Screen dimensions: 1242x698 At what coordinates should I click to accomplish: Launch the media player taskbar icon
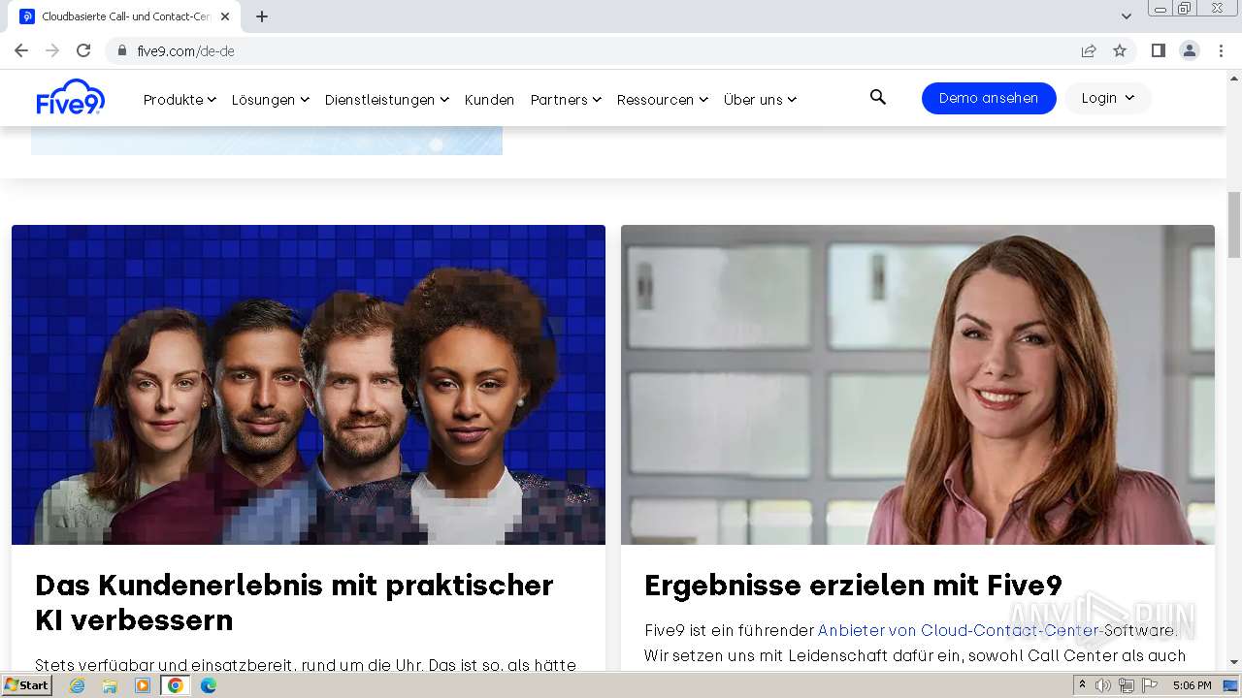click(x=143, y=685)
